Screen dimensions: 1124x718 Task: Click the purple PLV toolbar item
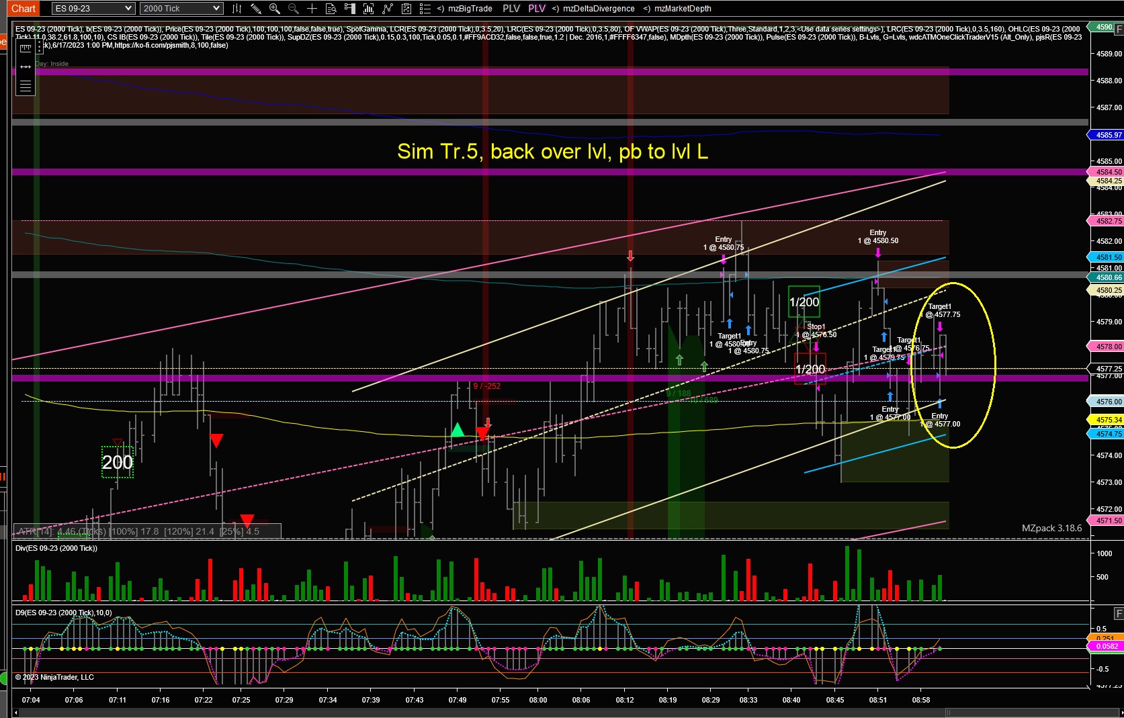point(537,9)
